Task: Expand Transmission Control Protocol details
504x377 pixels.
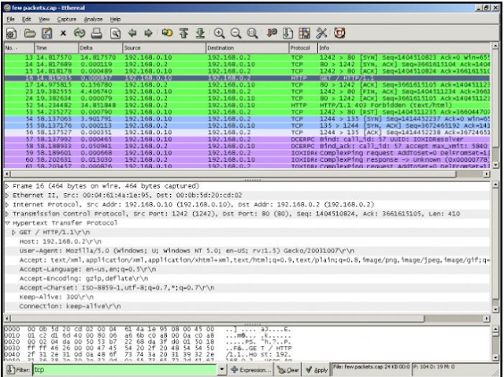Action: click(7, 214)
